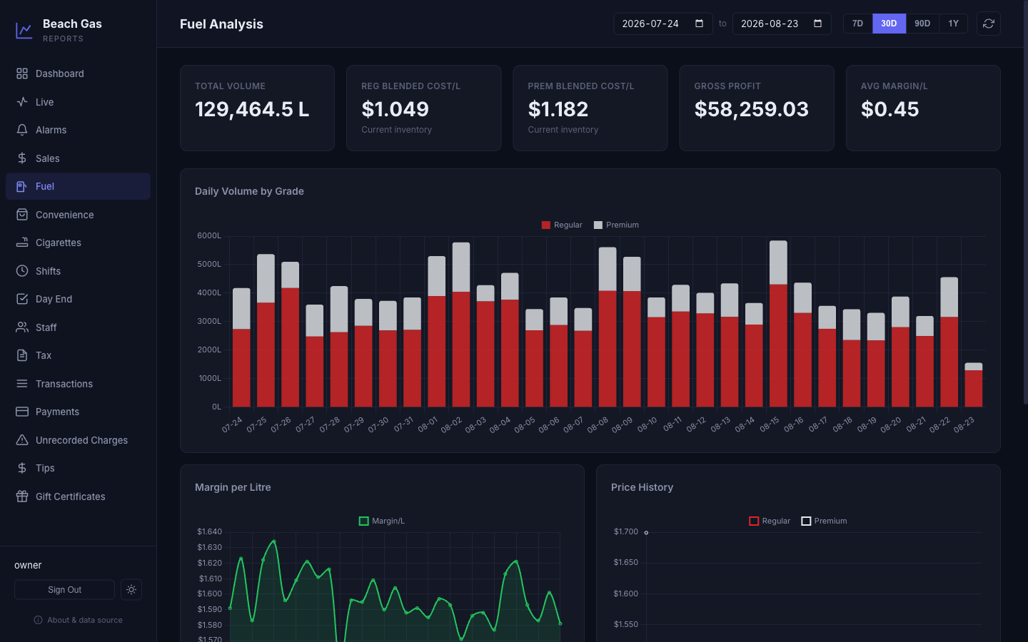1028x642 pixels.
Task: Toggle Premium series in Daily Volume legend
Action: pyautogui.click(x=616, y=225)
